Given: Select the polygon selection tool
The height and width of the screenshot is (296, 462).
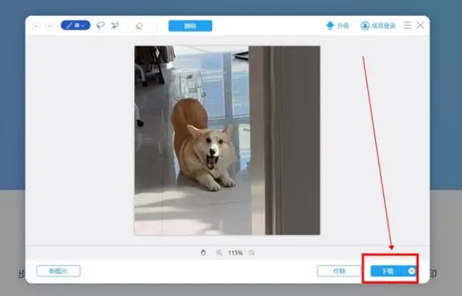Looking at the screenshot, I should [115, 25].
